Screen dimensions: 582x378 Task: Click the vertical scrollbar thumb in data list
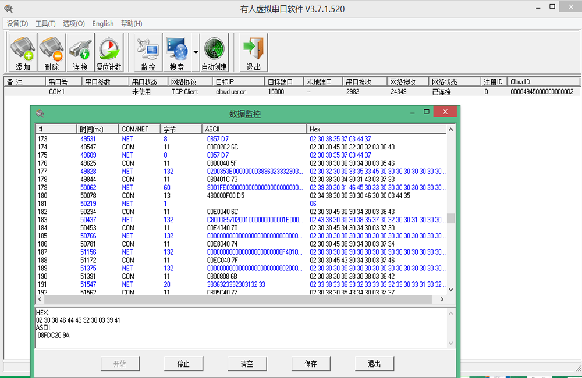pos(450,219)
